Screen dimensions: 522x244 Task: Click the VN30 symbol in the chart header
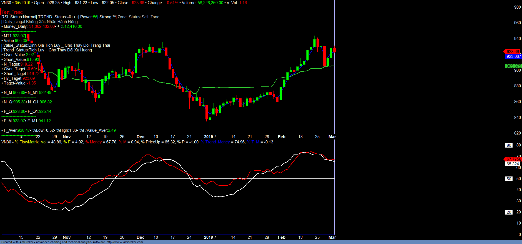tap(6, 3)
